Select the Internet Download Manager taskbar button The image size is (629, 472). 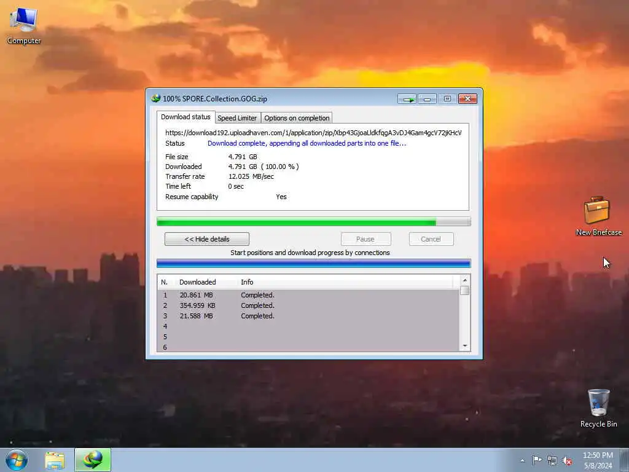click(x=93, y=460)
